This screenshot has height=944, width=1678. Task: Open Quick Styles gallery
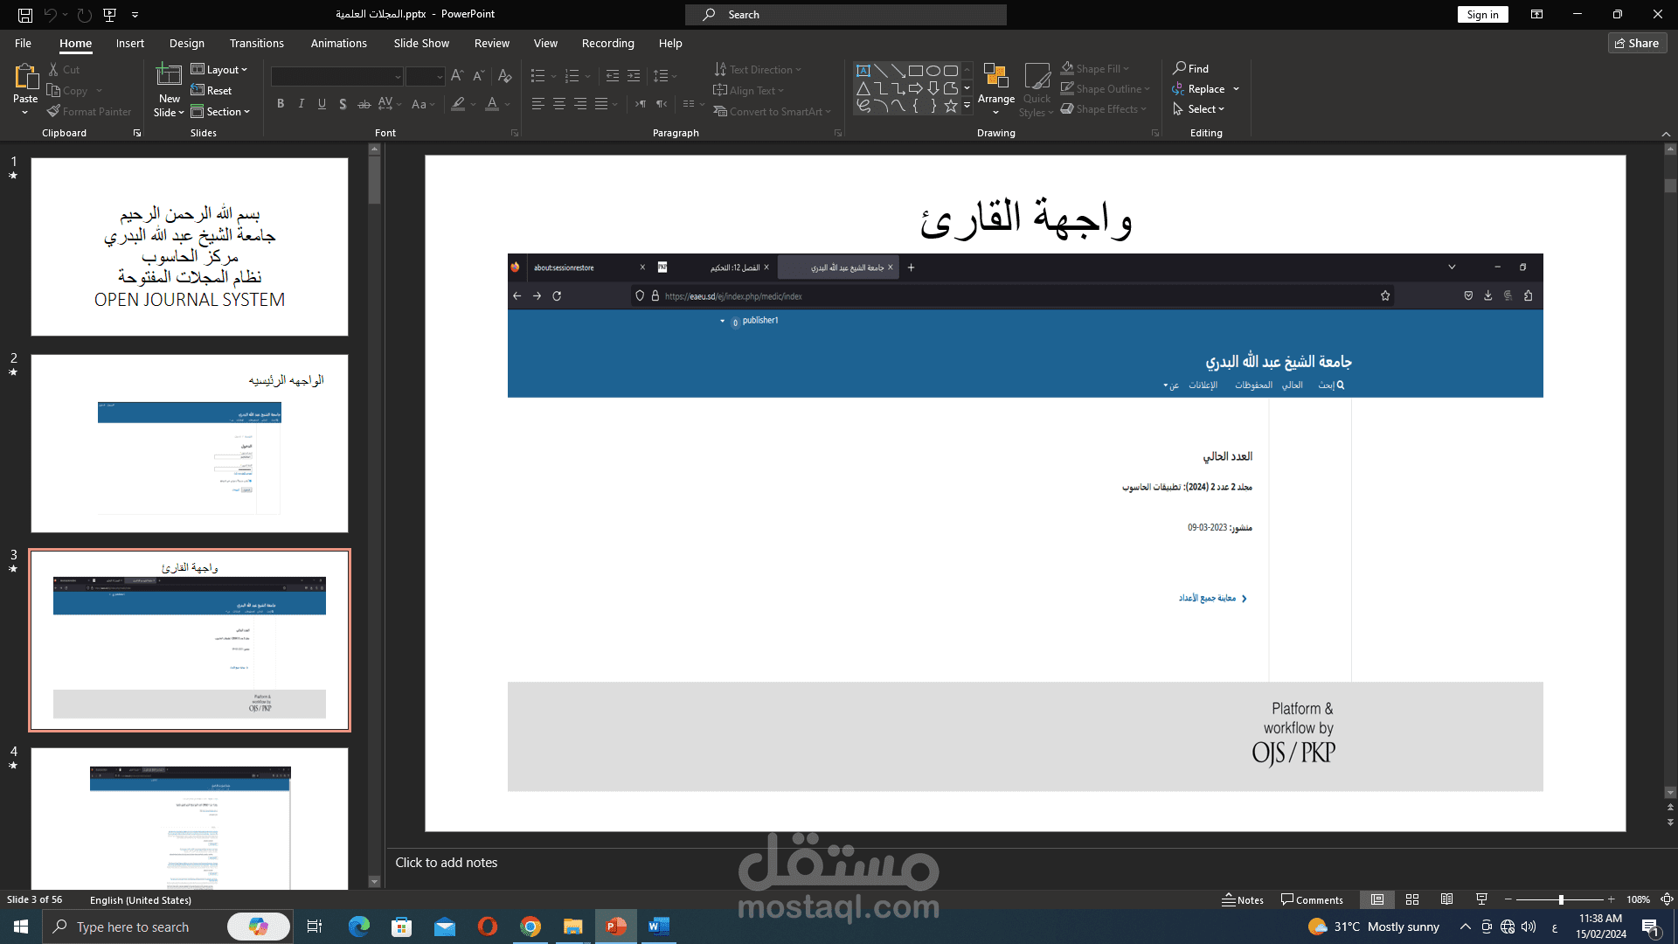tap(1037, 90)
